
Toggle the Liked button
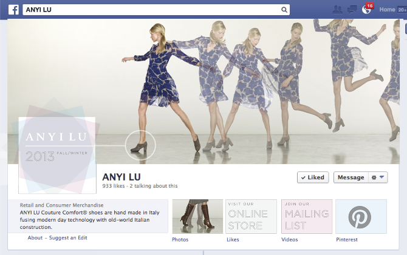click(313, 177)
